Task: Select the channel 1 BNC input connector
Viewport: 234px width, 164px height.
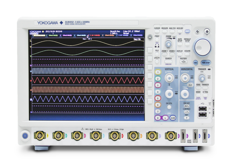Action: tap(40, 136)
